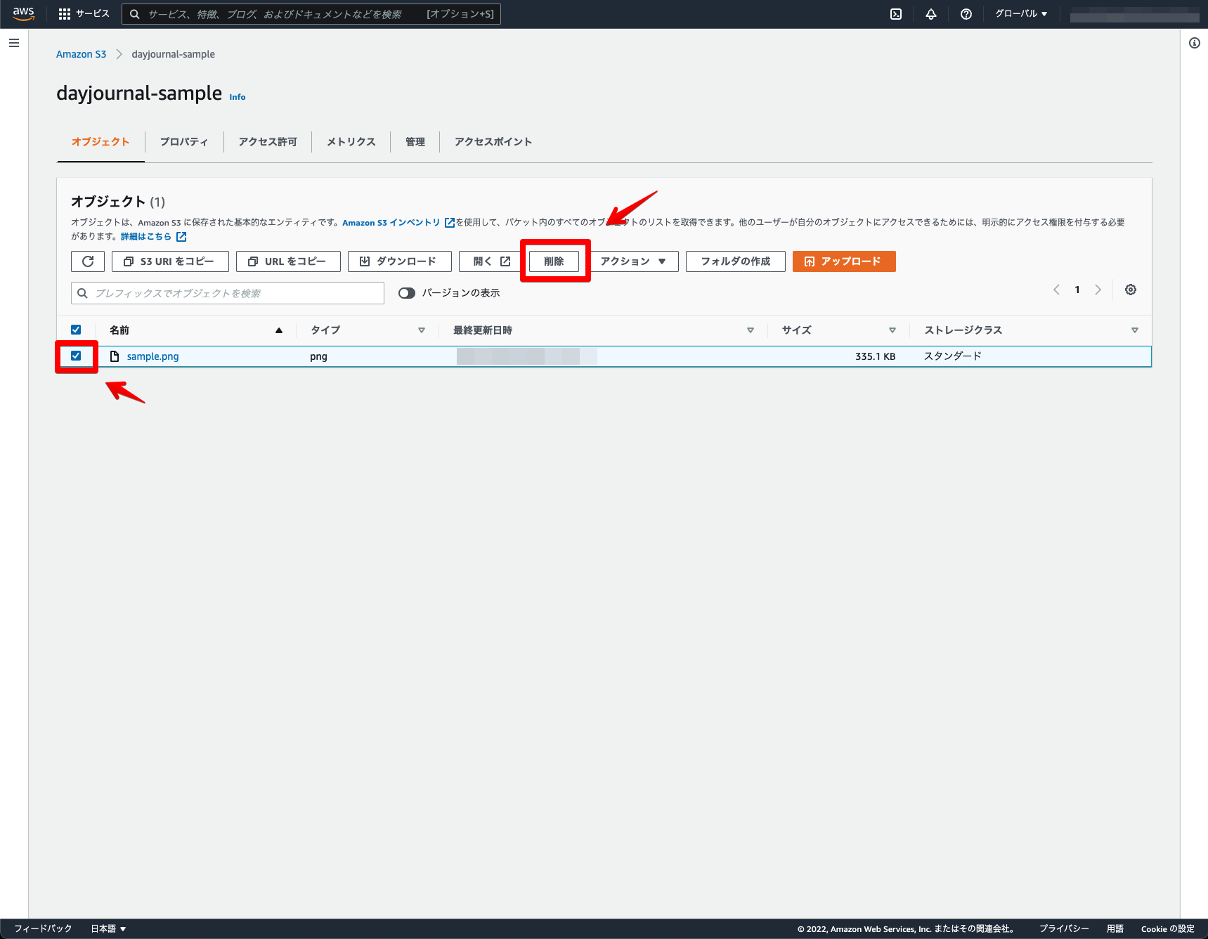This screenshot has width=1208, height=939.
Task: Open the help question mark icon
Action: click(x=966, y=14)
